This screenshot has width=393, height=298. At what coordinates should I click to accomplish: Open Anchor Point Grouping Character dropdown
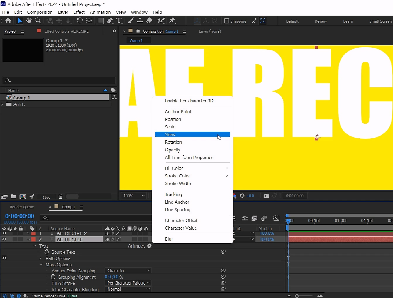(x=128, y=270)
